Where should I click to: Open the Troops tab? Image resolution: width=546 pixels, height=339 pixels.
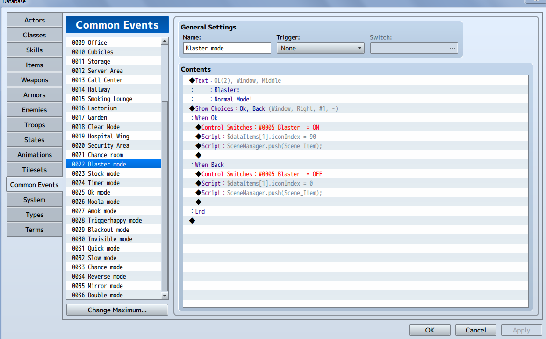coord(35,125)
